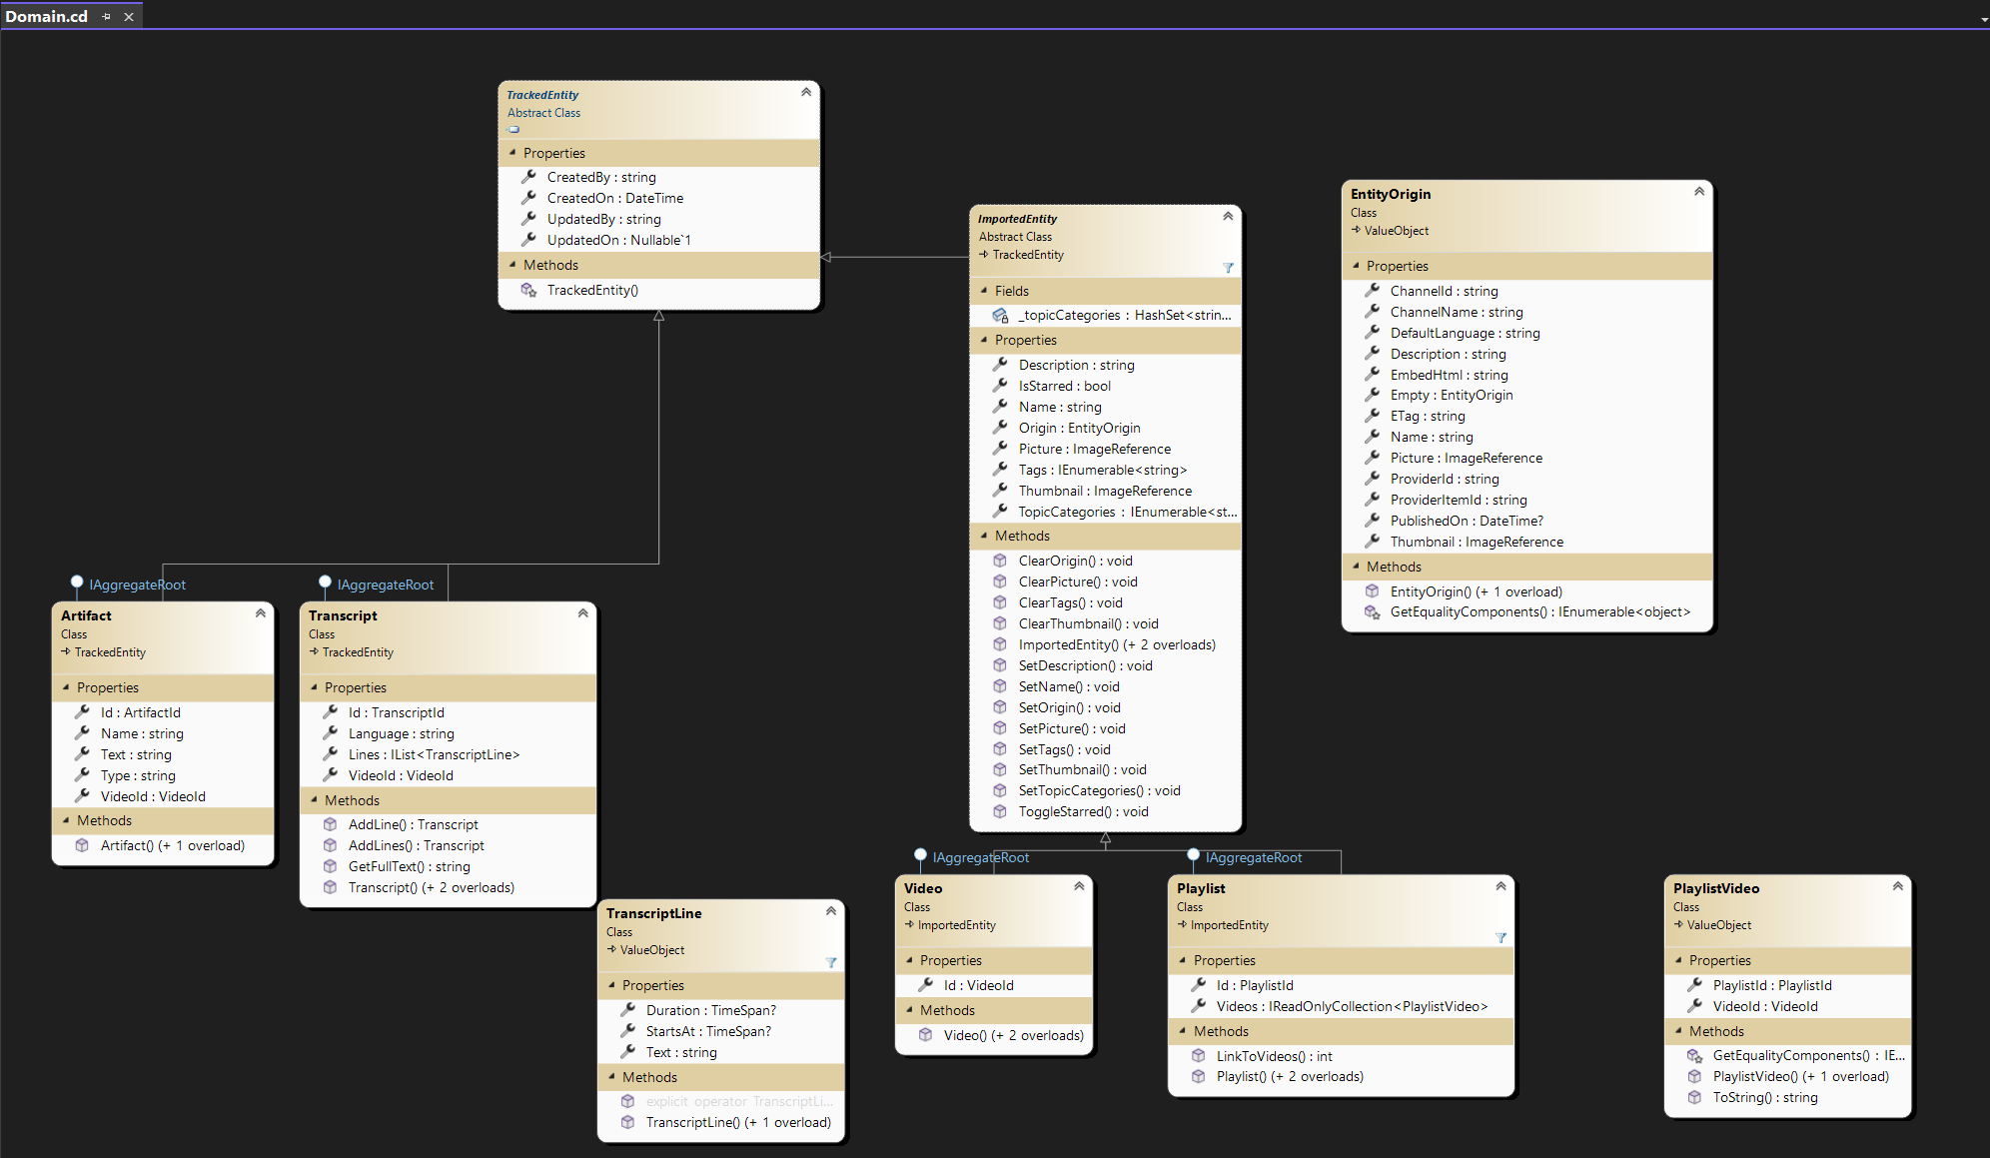The image size is (1990, 1158).
Task: Select the LinkToVideos() method in Playlist
Action: 1274,1056
